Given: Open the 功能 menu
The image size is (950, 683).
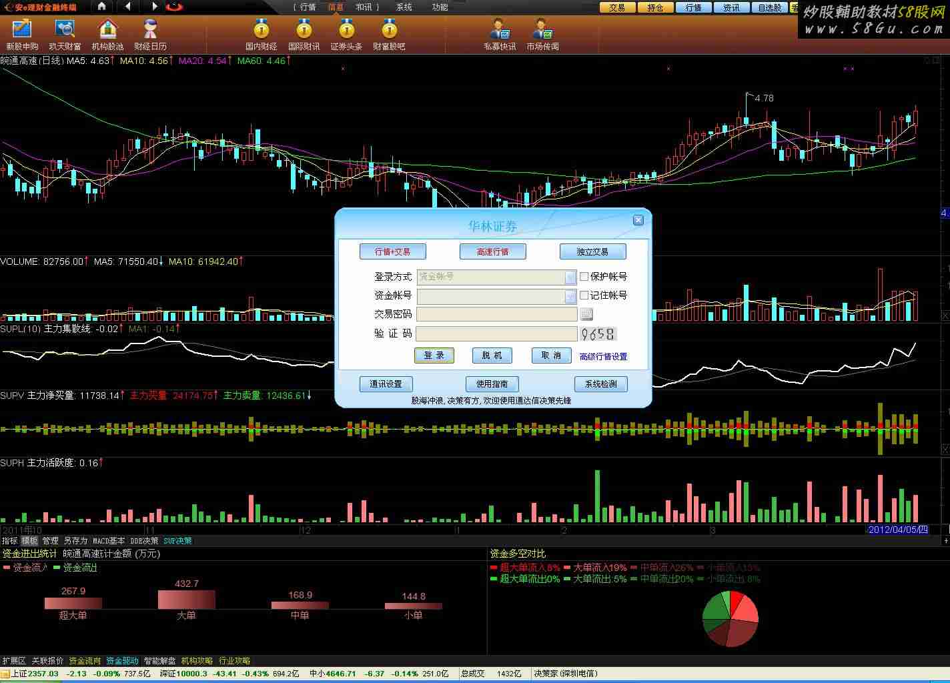Looking at the screenshot, I should (x=440, y=7).
